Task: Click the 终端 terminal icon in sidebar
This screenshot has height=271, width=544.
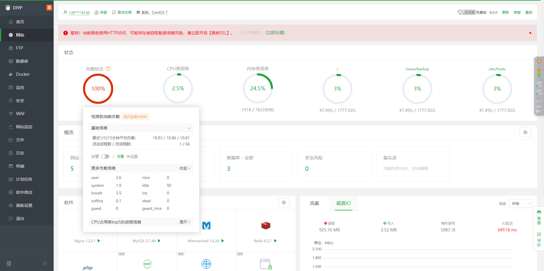Action: (11, 166)
